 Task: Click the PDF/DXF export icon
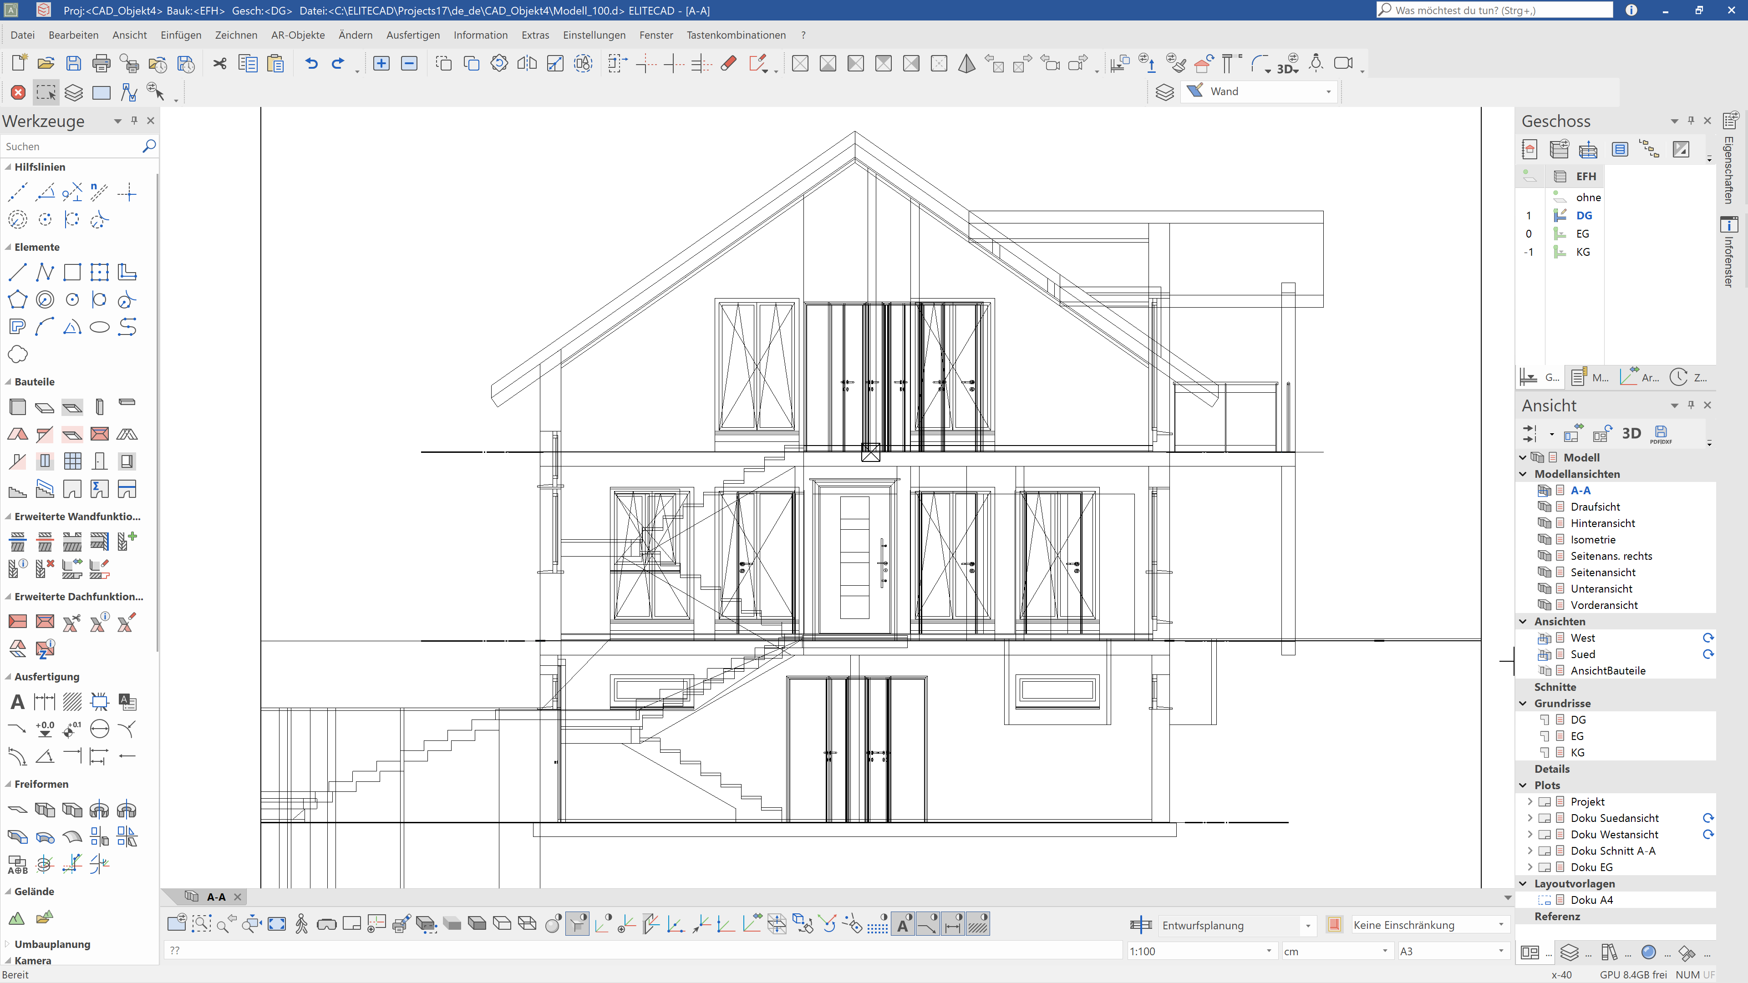[1661, 433]
